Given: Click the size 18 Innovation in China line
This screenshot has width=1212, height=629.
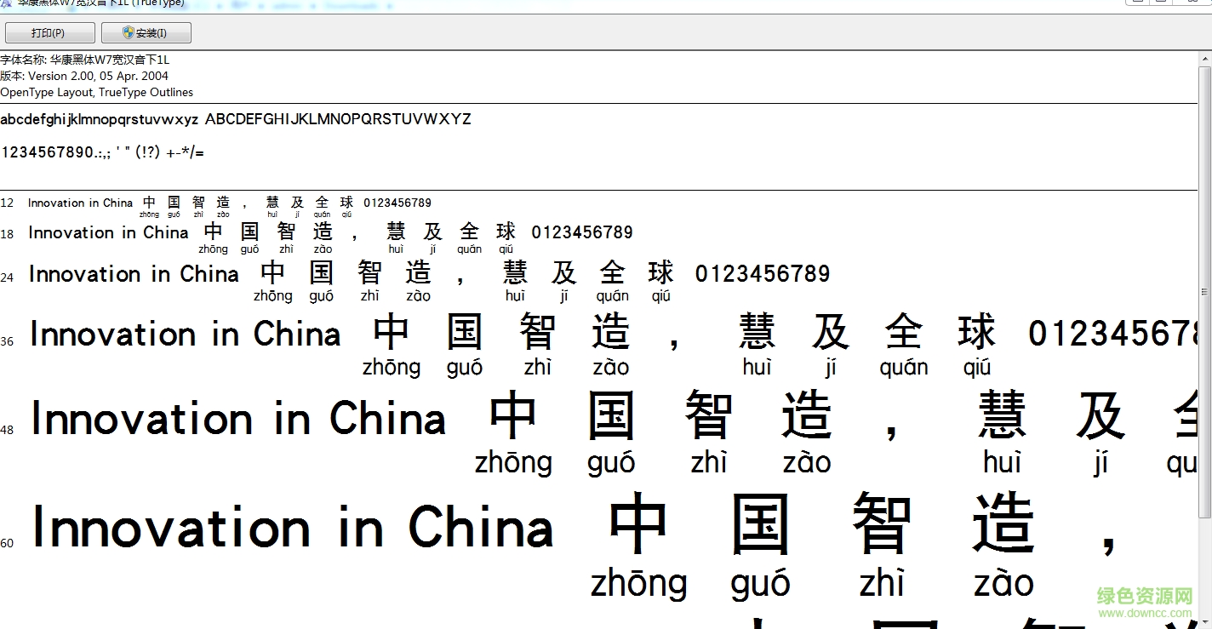Looking at the screenshot, I should 107,232.
